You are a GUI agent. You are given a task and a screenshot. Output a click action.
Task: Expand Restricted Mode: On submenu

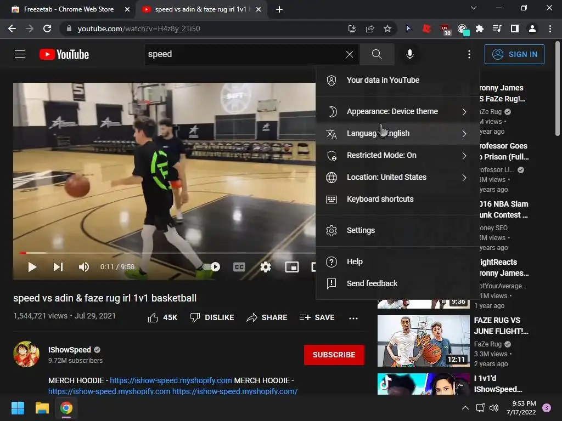398,155
